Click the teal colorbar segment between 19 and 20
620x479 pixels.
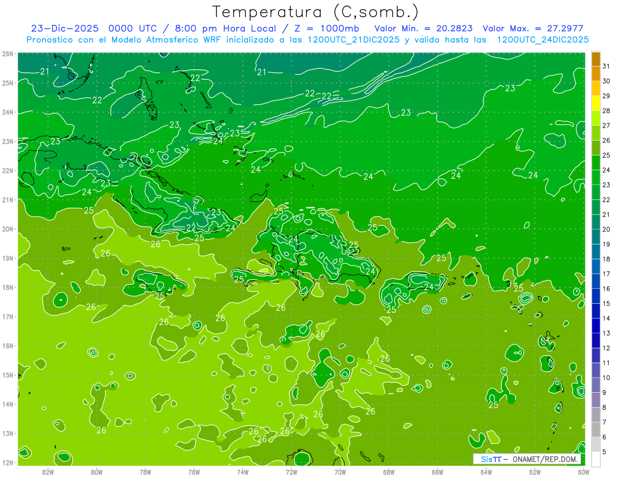point(596,237)
